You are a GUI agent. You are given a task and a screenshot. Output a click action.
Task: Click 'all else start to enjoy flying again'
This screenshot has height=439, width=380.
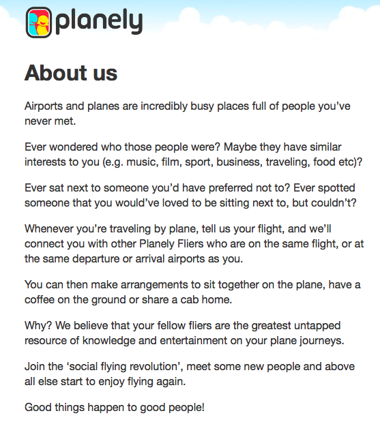point(105,382)
